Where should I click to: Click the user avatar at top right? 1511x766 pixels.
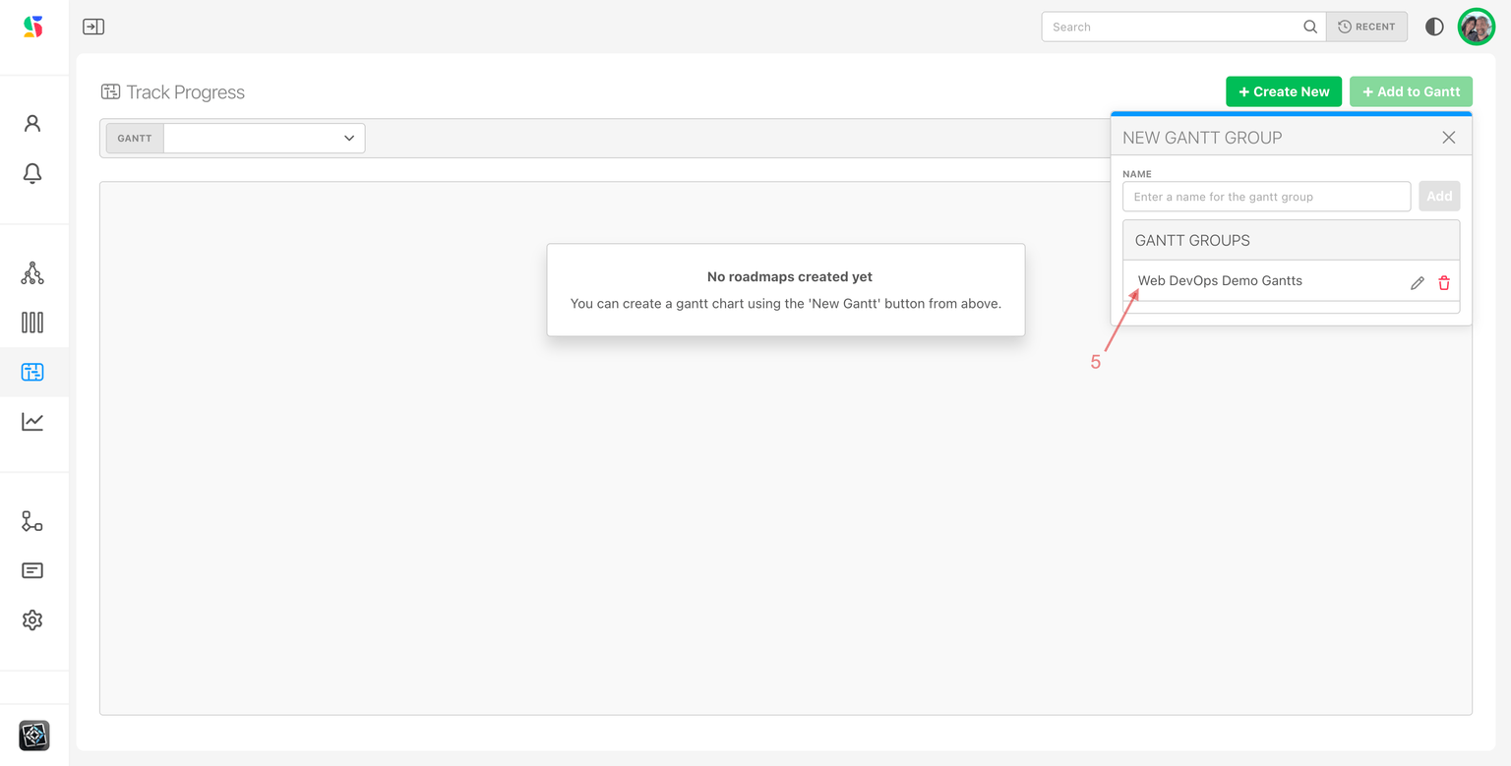1477,27
